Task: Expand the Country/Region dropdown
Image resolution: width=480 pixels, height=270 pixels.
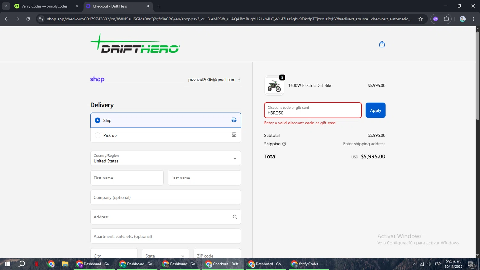Action: [x=165, y=158]
